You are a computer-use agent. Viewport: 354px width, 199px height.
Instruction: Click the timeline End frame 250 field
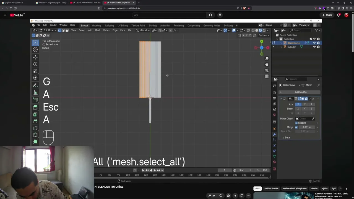click(x=262, y=170)
